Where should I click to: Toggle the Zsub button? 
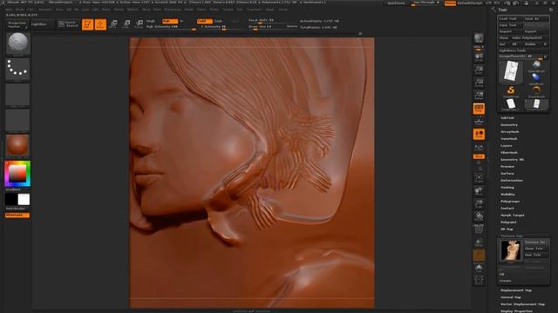pyautogui.click(x=218, y=21)
